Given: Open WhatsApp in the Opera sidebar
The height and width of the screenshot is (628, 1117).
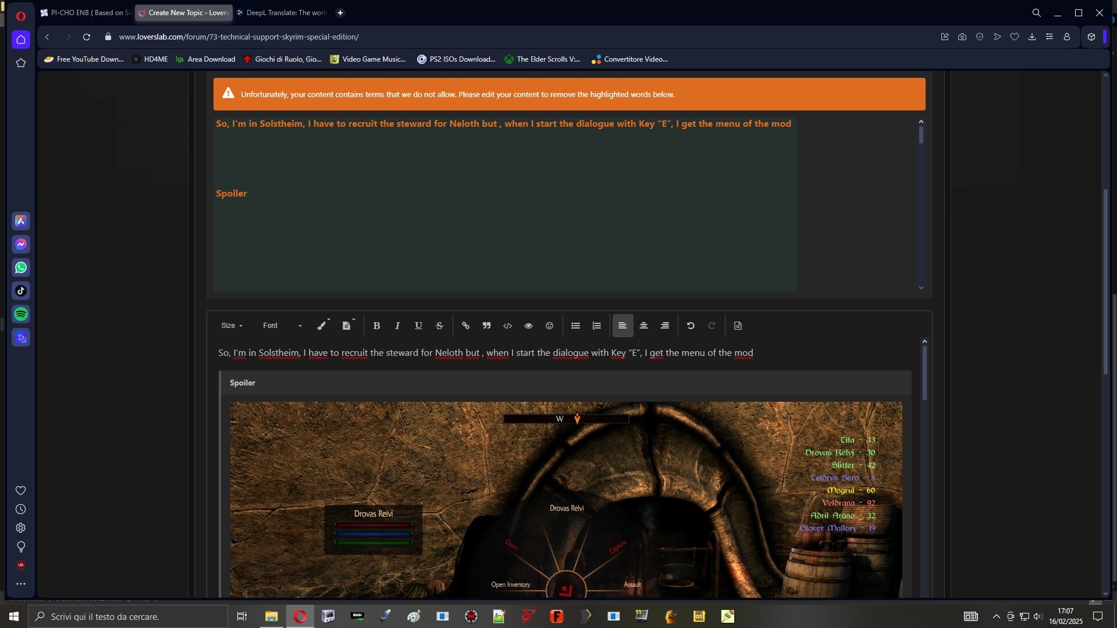Looking at the screenshot, I should pos(21,267).
